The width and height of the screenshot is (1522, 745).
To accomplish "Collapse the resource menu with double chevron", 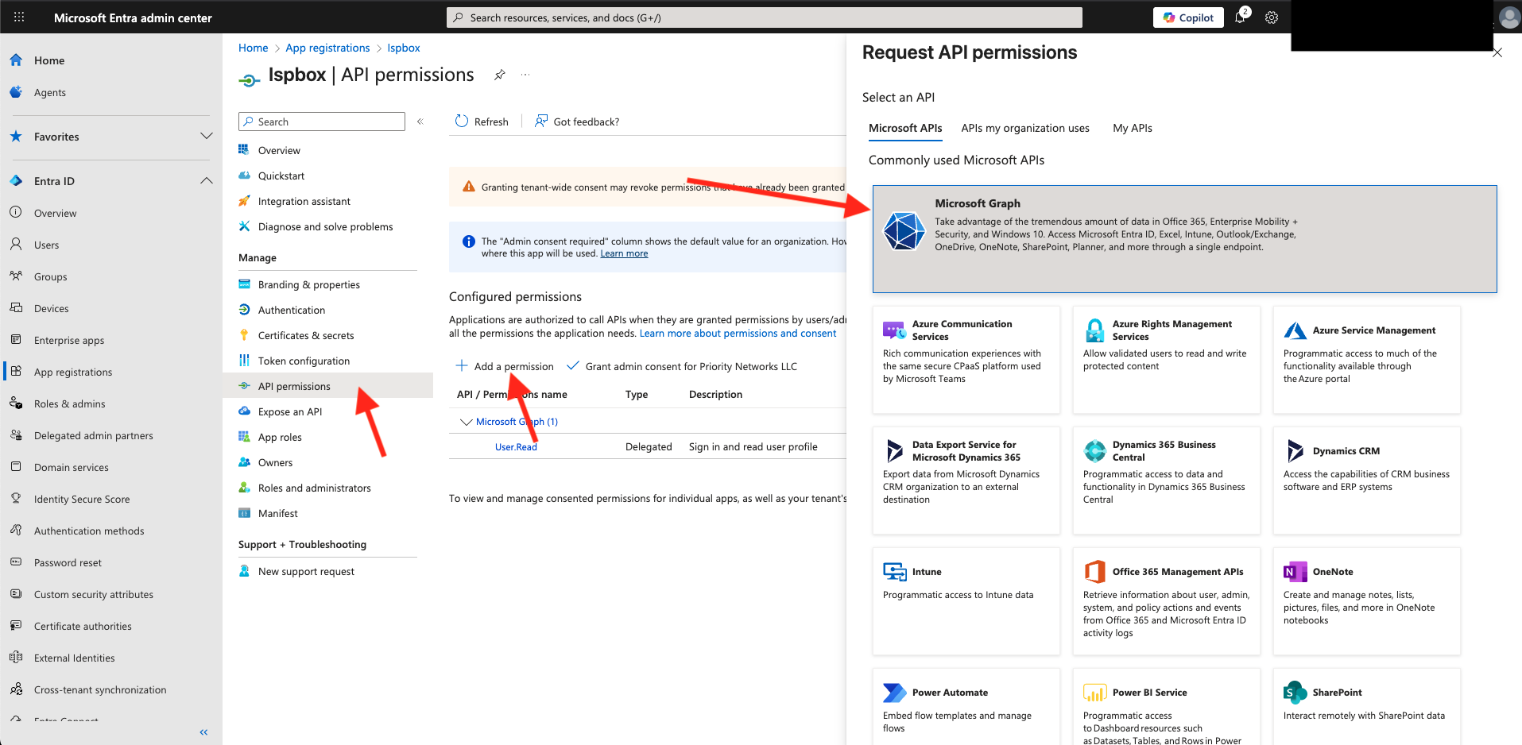I will coord(420,122).
